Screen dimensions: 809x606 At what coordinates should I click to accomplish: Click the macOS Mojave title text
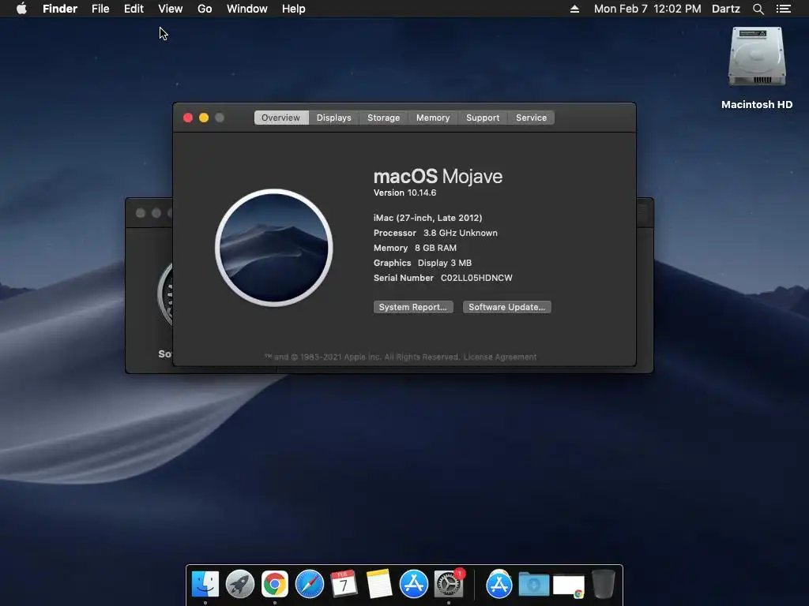pyautogui.click(x=438, y=176)
